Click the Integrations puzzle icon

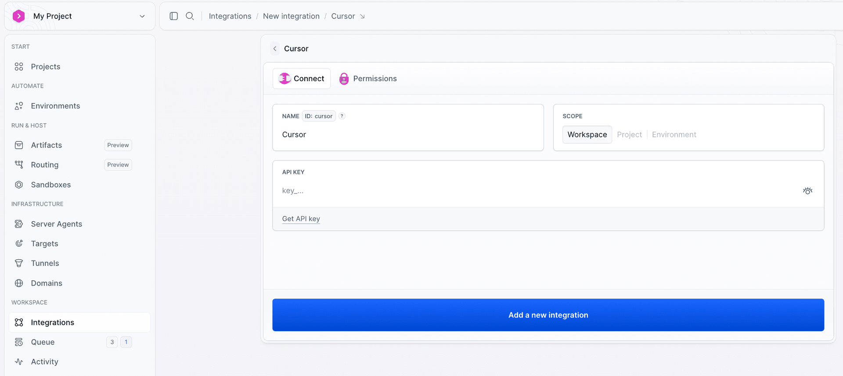(x=19, y=322)
